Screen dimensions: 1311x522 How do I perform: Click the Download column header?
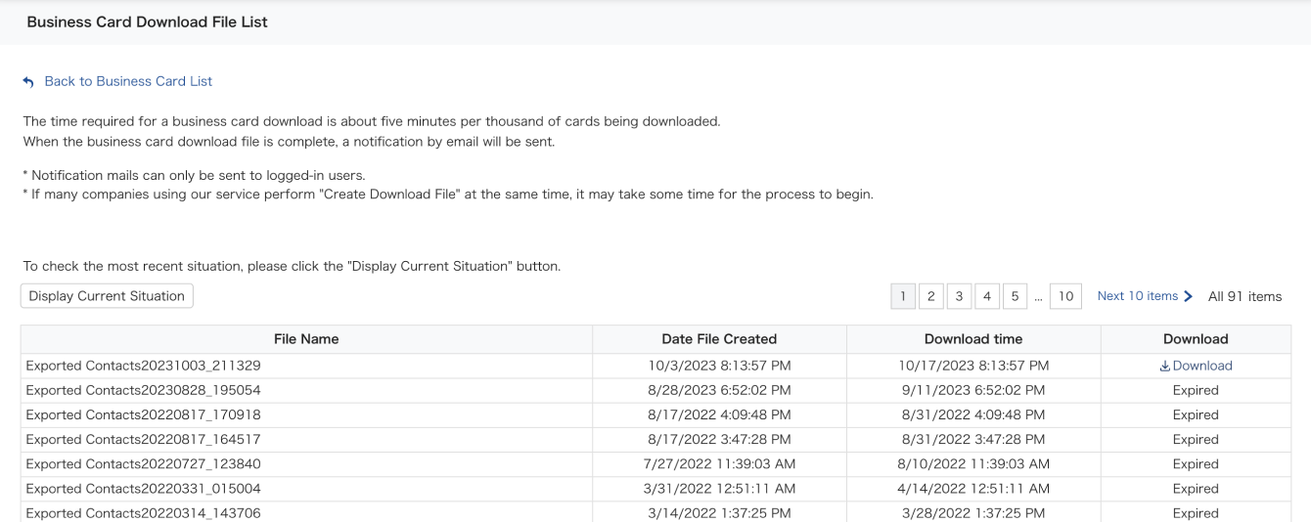[x=1196, y=339]
